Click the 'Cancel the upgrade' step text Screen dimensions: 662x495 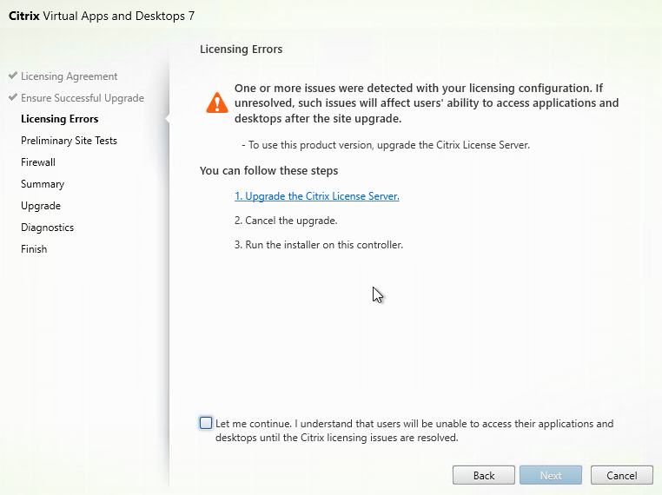pyautogui.click(x=286, y=221)
